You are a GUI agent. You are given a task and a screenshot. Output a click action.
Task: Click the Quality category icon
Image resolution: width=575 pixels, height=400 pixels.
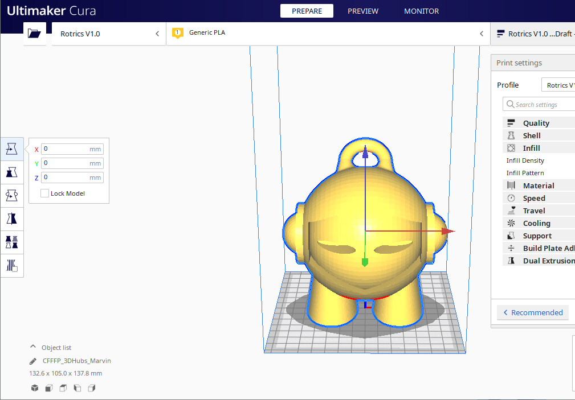coord(511,123)
